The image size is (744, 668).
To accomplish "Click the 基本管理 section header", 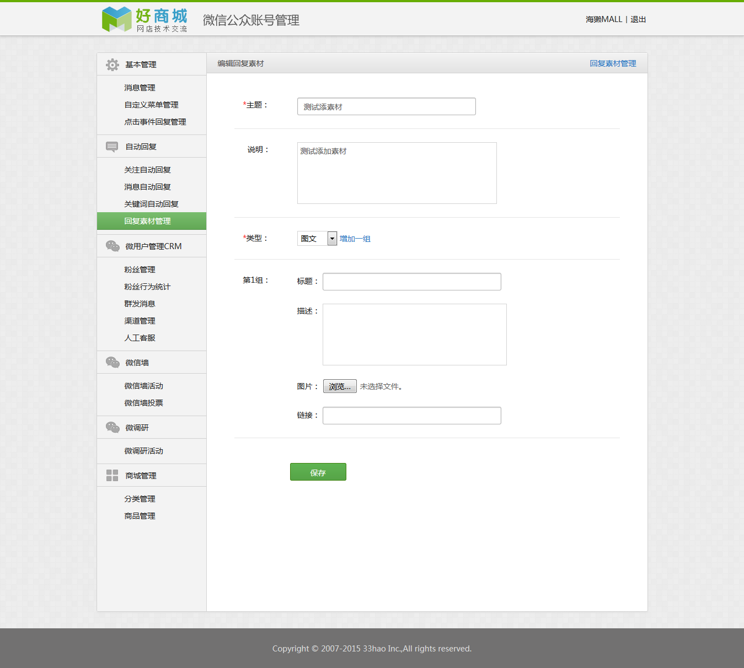I will (x=152, y=64).
